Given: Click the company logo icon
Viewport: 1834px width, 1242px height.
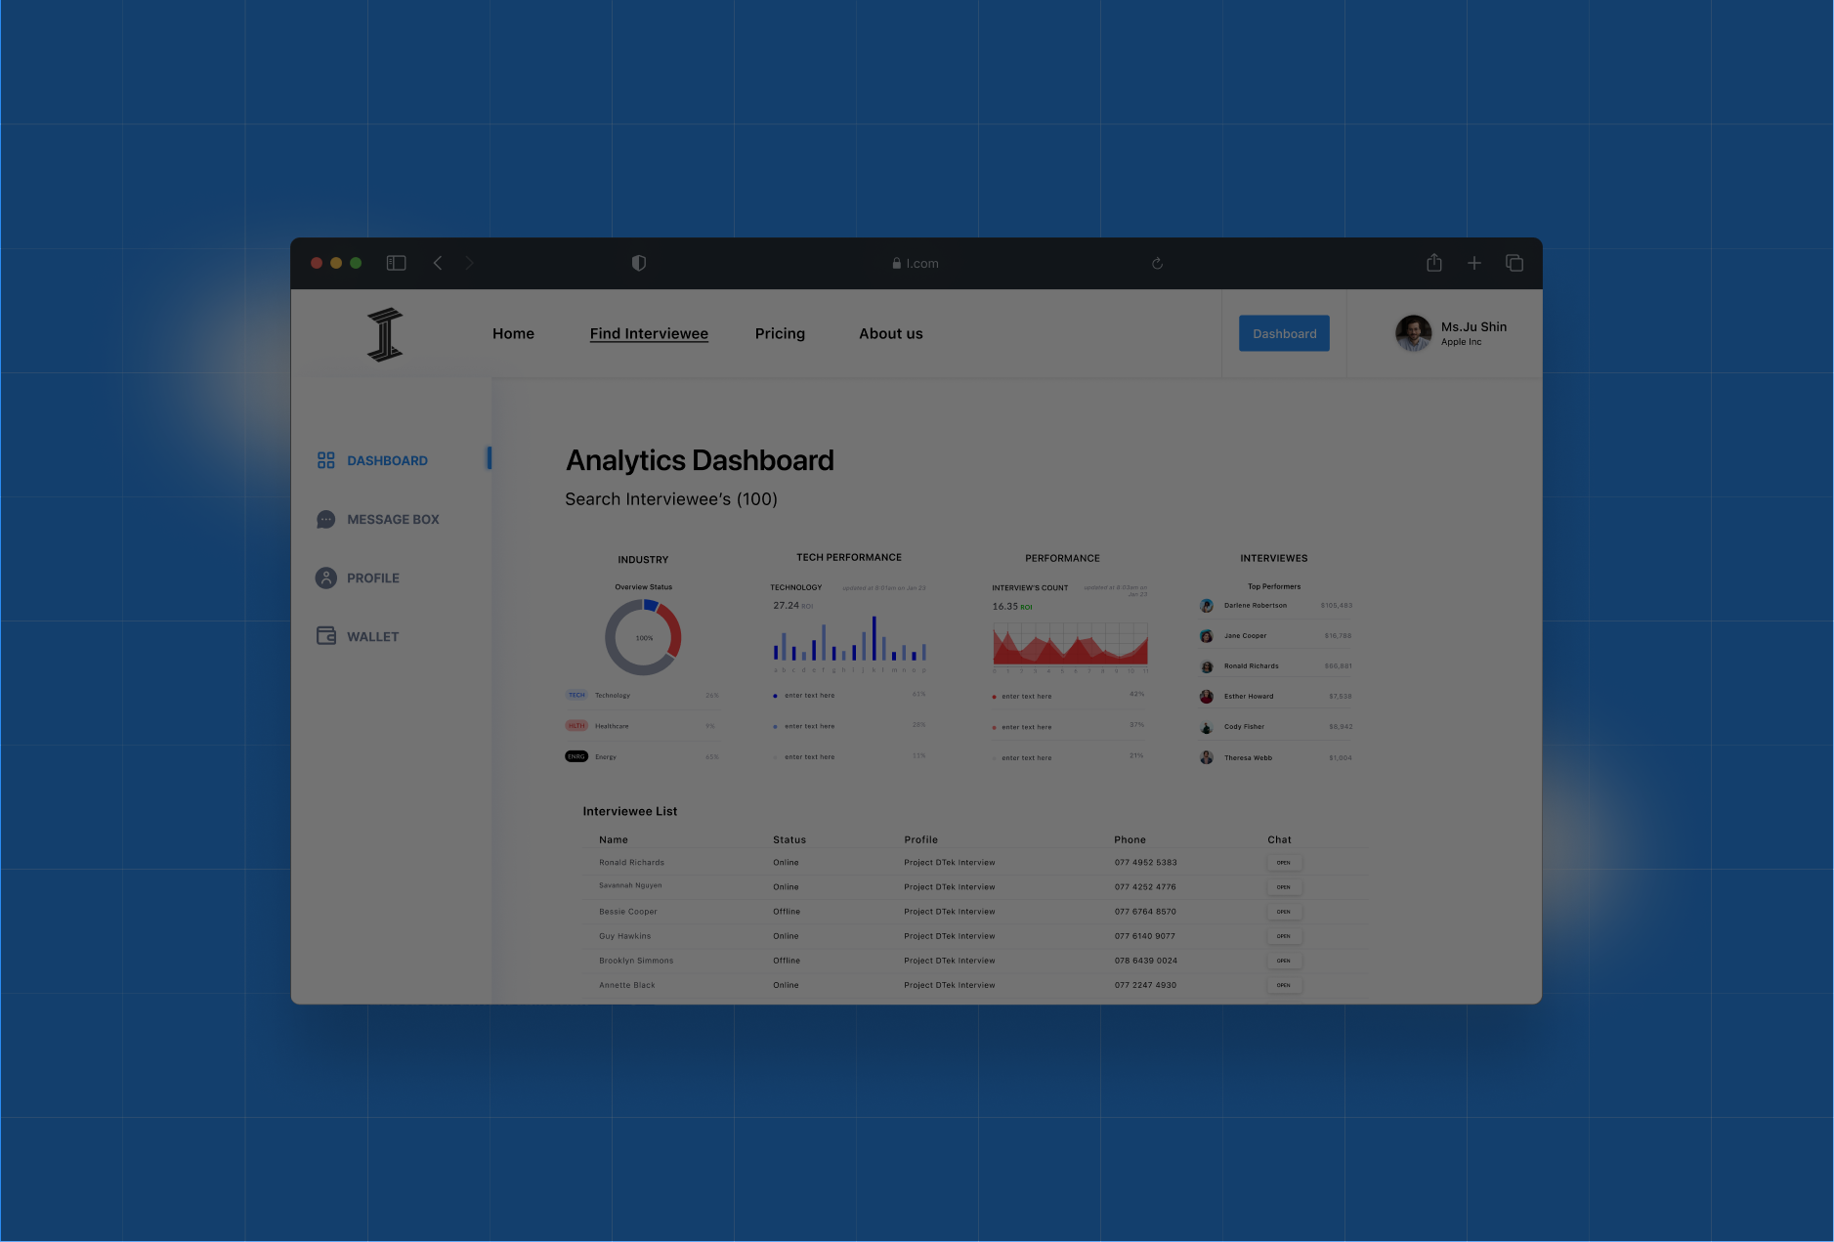Looking at the screenshot, I should 385,334.
